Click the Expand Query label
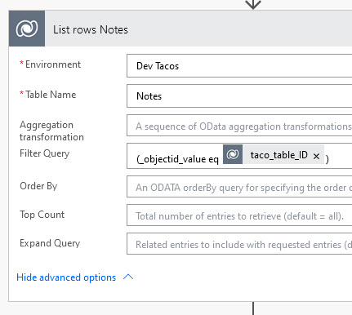This screenshot has height=315, width=352. pos(50,243)
